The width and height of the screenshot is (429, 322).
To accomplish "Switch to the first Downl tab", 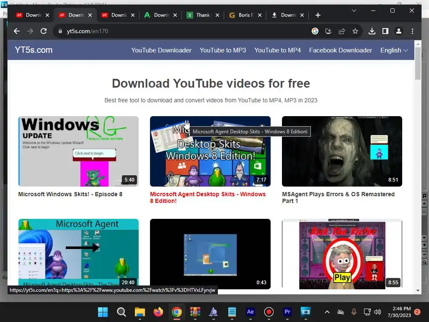I will pyautogui.click(x=29, y=15).
